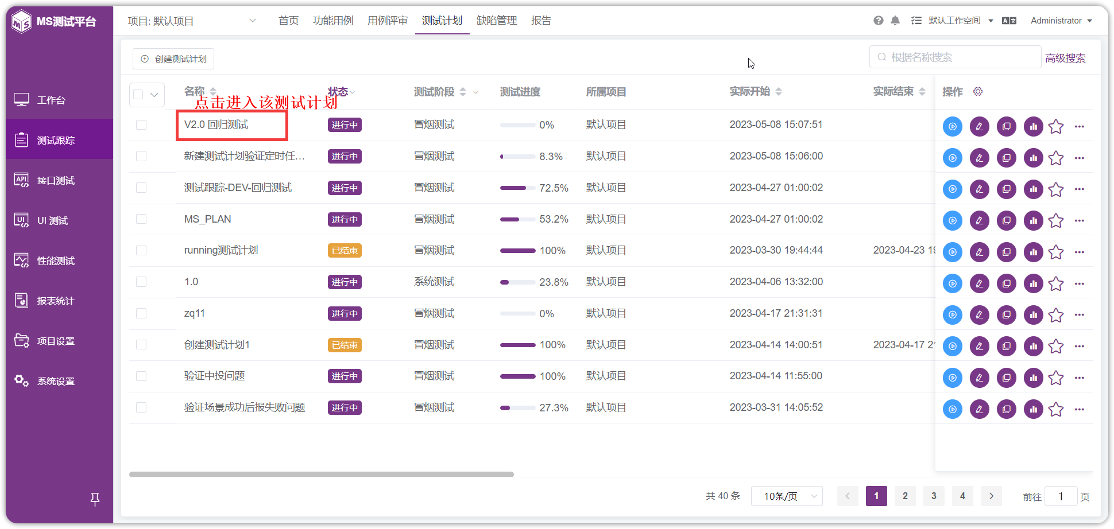Open more actions for plan 1.0
Viewport: 1114px width, 529px height.
point(1080,283)
